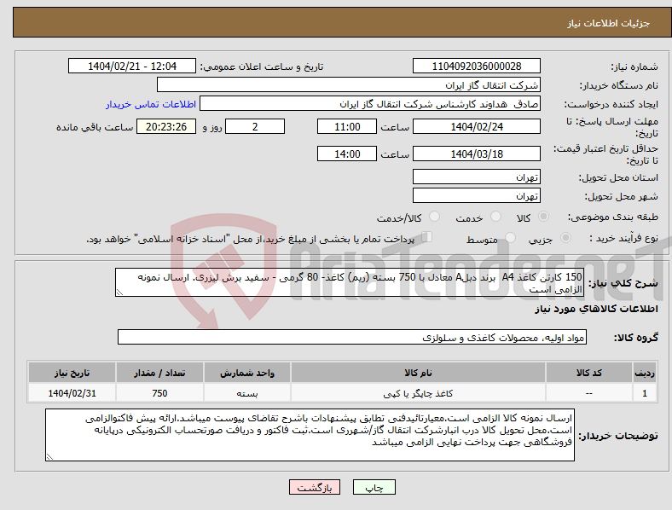The width and height of the screenshot is (672, 510).
Task: Click the تاریخ نیاز column header
Action: pos(72,373)
